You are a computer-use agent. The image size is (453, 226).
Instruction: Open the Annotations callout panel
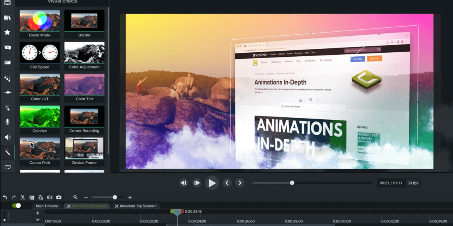point(8,48)
